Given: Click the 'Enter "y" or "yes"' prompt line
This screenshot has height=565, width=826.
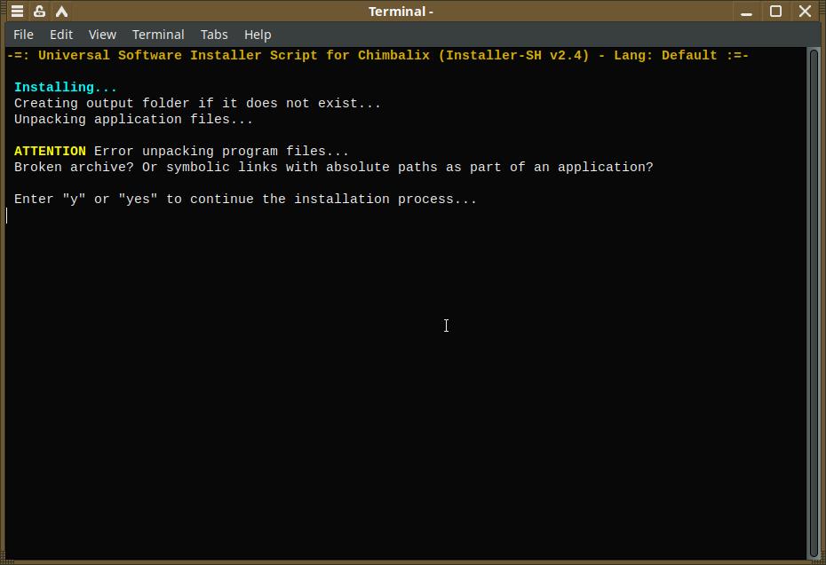Looking at the screenshot, I should coord(245,200).
